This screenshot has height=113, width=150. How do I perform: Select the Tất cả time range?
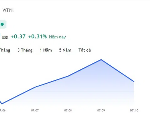click(x=85, y=50)
